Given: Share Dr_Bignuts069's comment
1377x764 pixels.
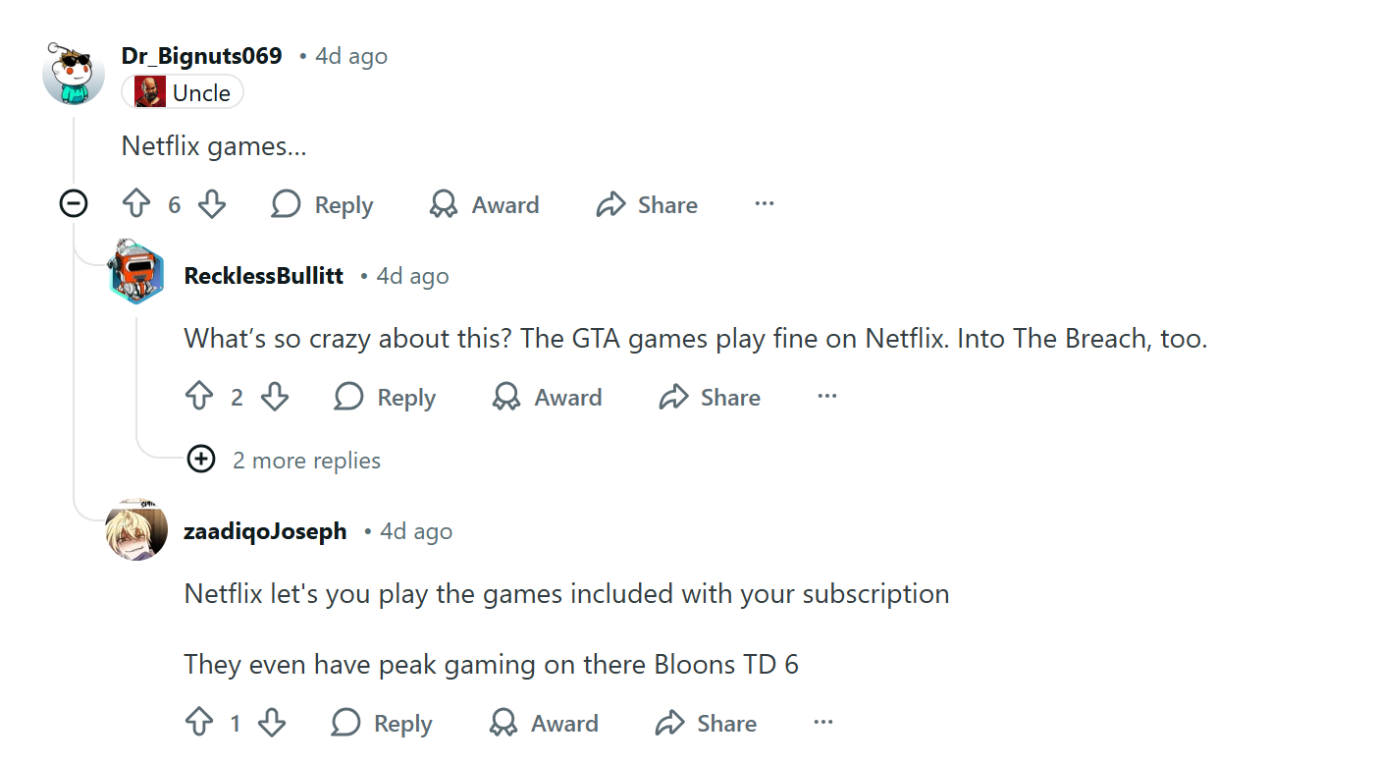Looking at the screenshot, I should tap(647, 204).
